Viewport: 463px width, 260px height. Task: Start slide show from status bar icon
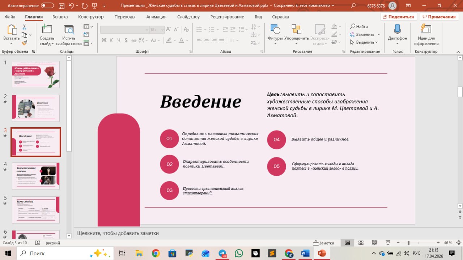[x=388, y=243]
